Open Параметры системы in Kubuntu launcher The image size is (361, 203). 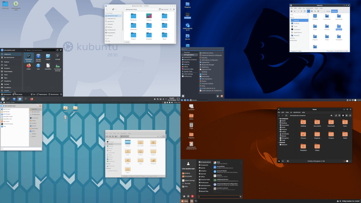pyautogui.click(x=29, y=57)
